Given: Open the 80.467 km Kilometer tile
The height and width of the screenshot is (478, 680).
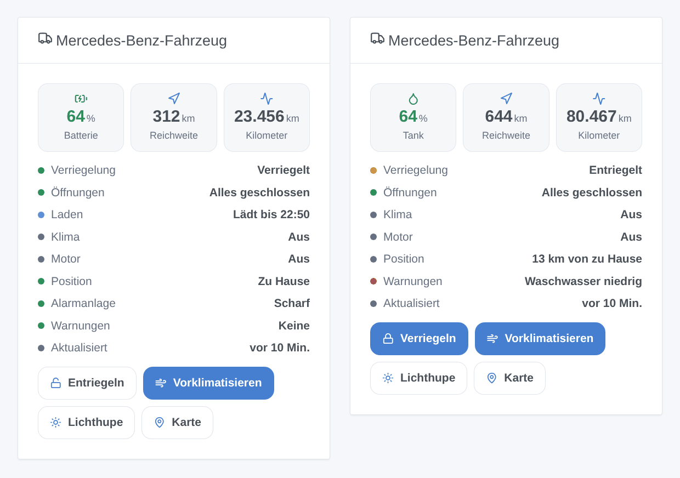Looking at the screenshot, I should tap(599, 118).
